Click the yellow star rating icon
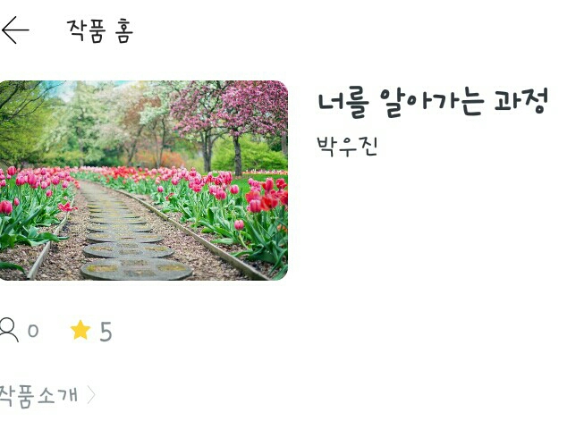The width and height of the screenshot is (584, 438). pos(80,330)
